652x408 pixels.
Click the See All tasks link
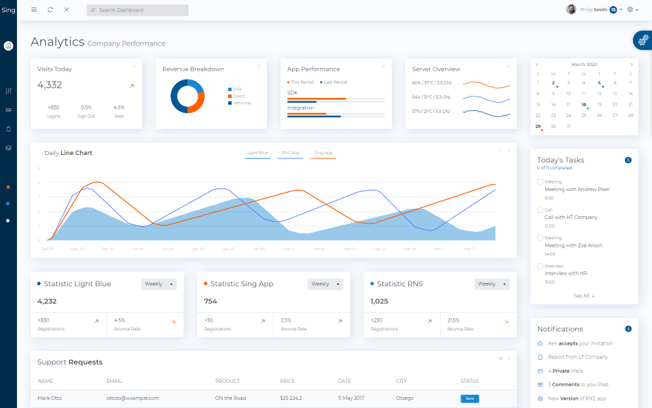[x=583, y=296]
